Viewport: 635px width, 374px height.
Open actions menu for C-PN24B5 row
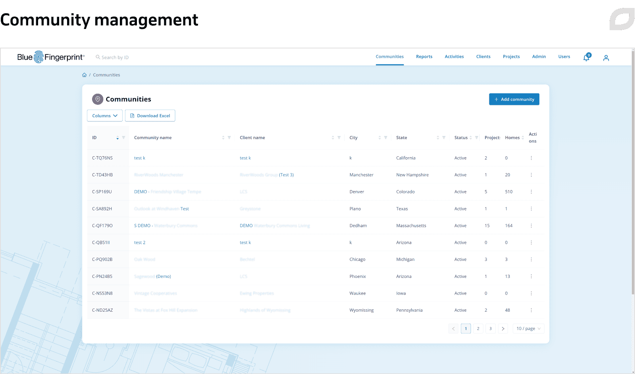531,276
